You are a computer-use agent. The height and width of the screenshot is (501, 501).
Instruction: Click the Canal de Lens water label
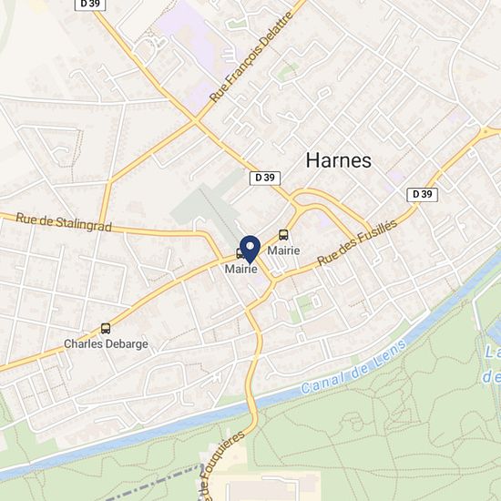[353, 367]
